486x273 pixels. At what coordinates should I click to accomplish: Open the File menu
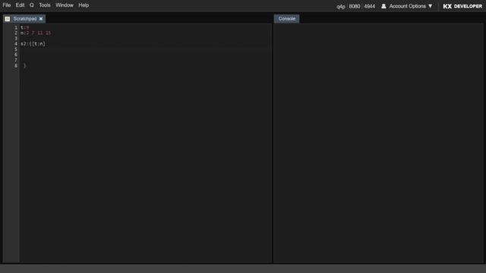click(7, 5)
